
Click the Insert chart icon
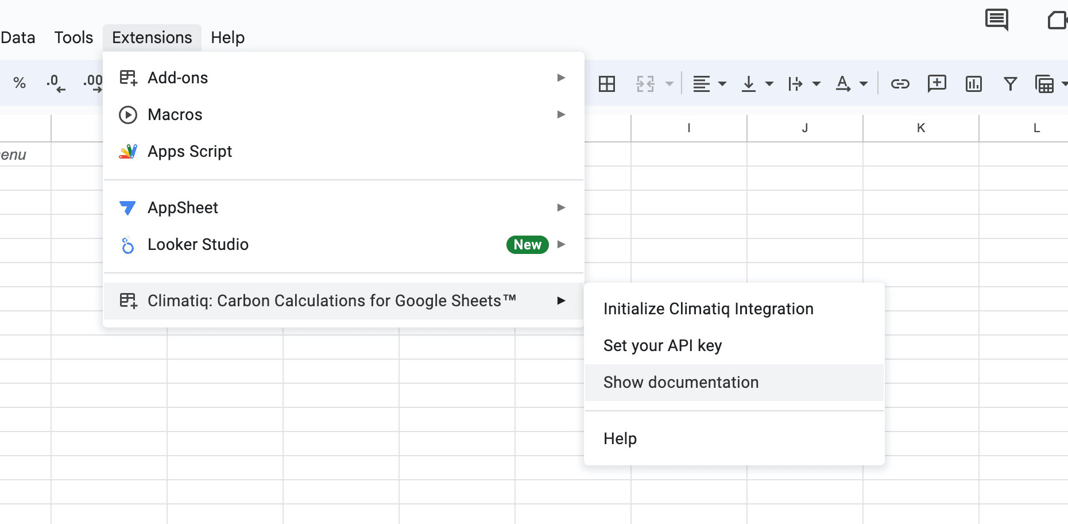(x=973, y=84)
